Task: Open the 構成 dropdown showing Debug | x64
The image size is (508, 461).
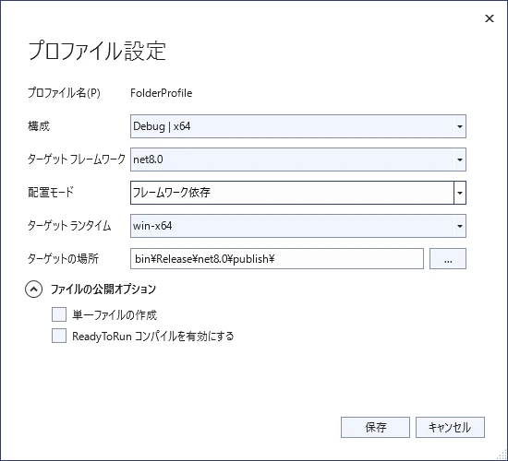Action: click(298, 126)
